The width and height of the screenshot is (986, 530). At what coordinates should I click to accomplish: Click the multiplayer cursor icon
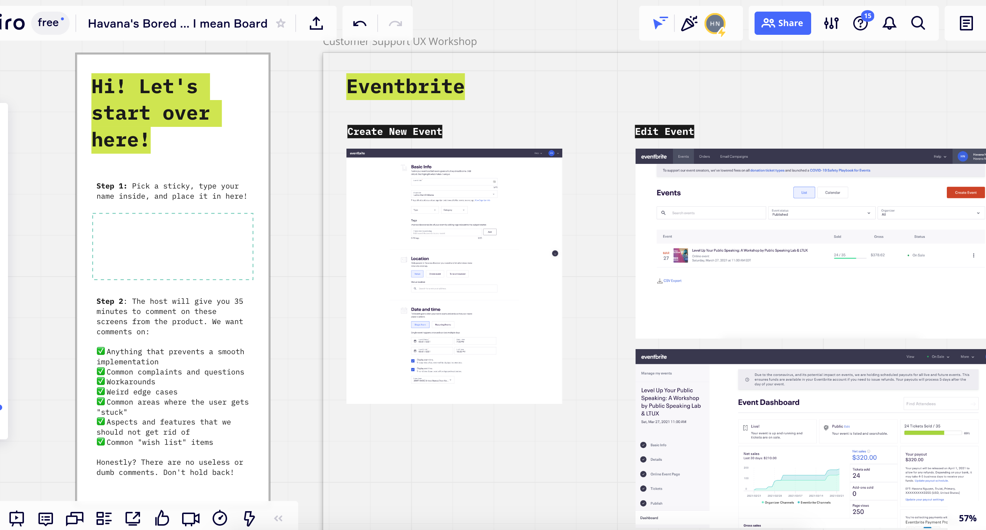(661, 23)
